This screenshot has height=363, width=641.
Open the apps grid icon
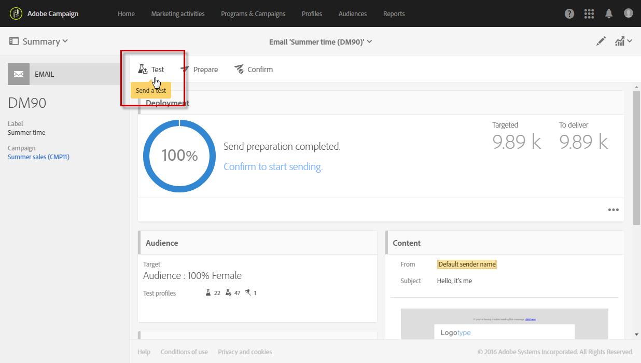click(x=589, y=14)
